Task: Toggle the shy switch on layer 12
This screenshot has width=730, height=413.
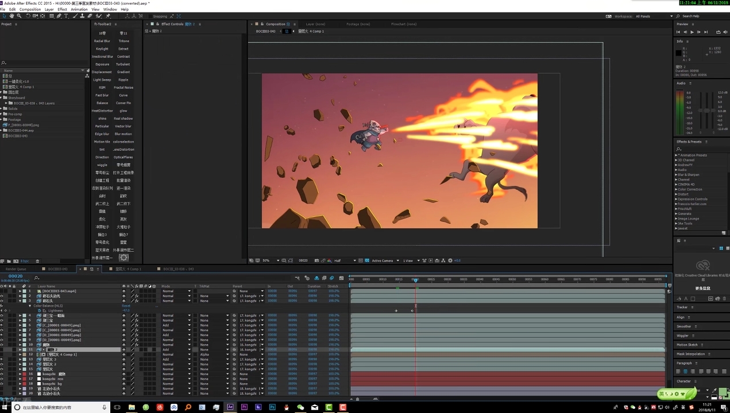Action: pos(123,354)
